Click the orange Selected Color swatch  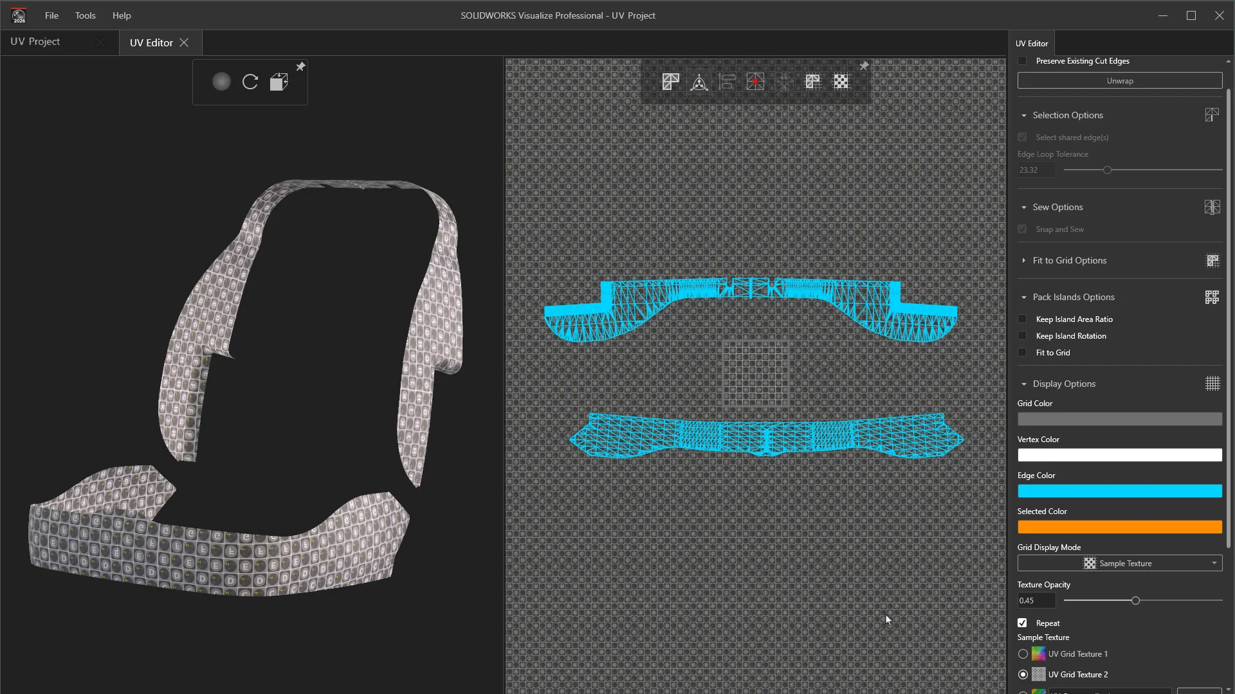click(1120, 527)
